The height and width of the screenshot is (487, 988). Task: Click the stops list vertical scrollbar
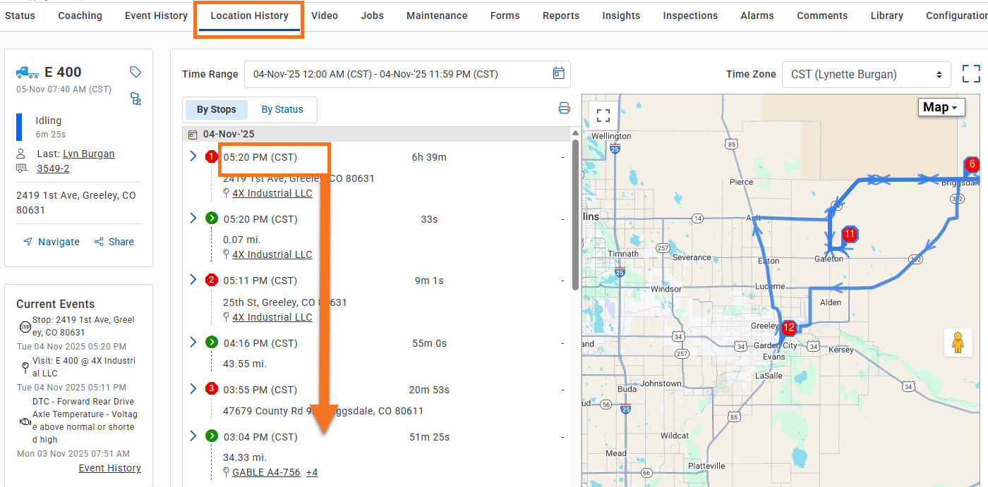pos(575,215)
